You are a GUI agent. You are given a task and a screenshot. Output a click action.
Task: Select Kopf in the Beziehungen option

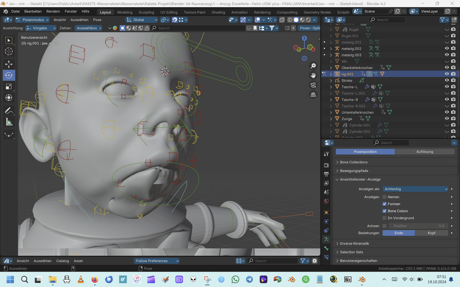click(431, 233)
